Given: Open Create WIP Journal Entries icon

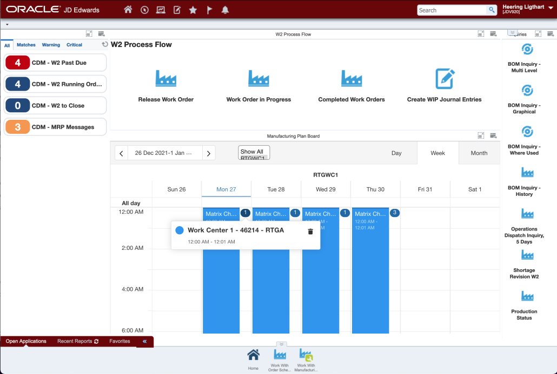Looking at the screenshot, I should (x=444, y=79).
